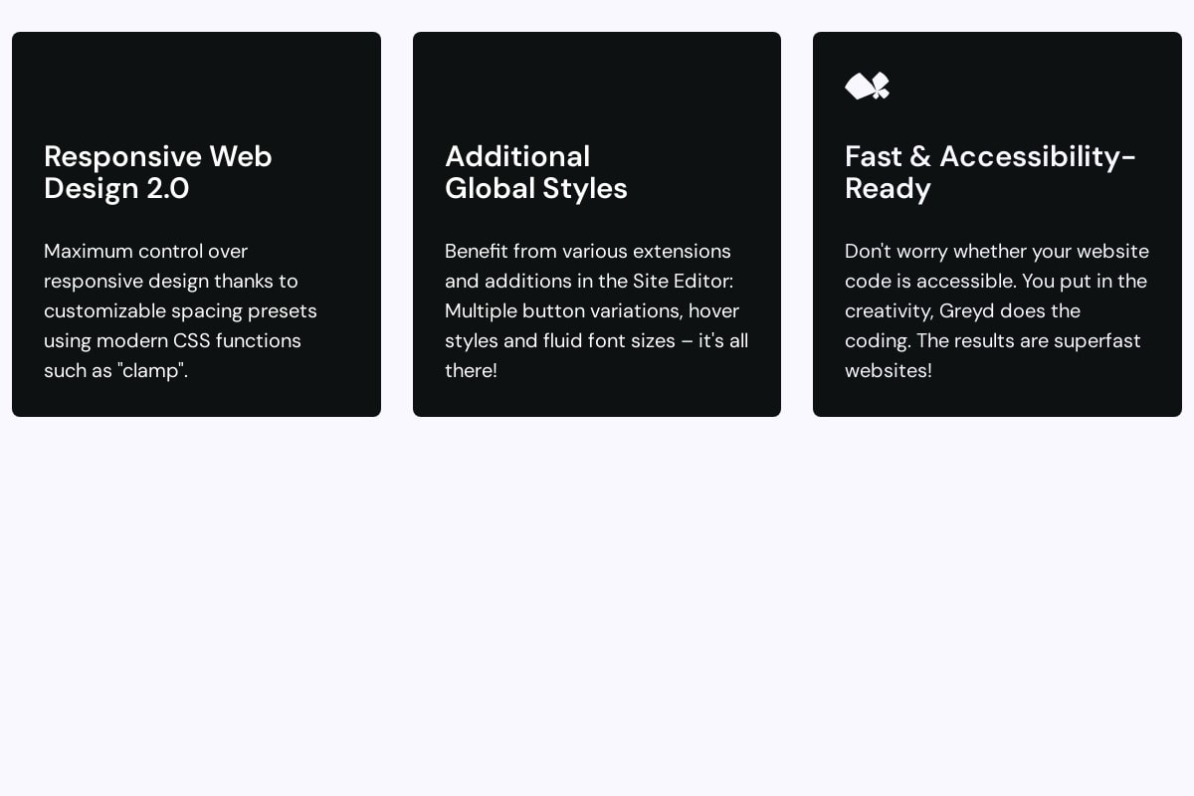Click the "Additional Global Styles" heading
The image size is (1194, 796).
[x=535, y=172]
